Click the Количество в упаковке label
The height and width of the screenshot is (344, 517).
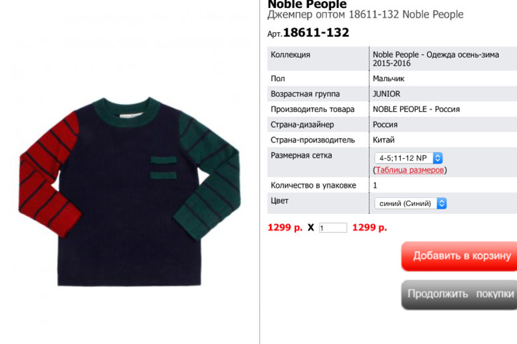(314, 185)
